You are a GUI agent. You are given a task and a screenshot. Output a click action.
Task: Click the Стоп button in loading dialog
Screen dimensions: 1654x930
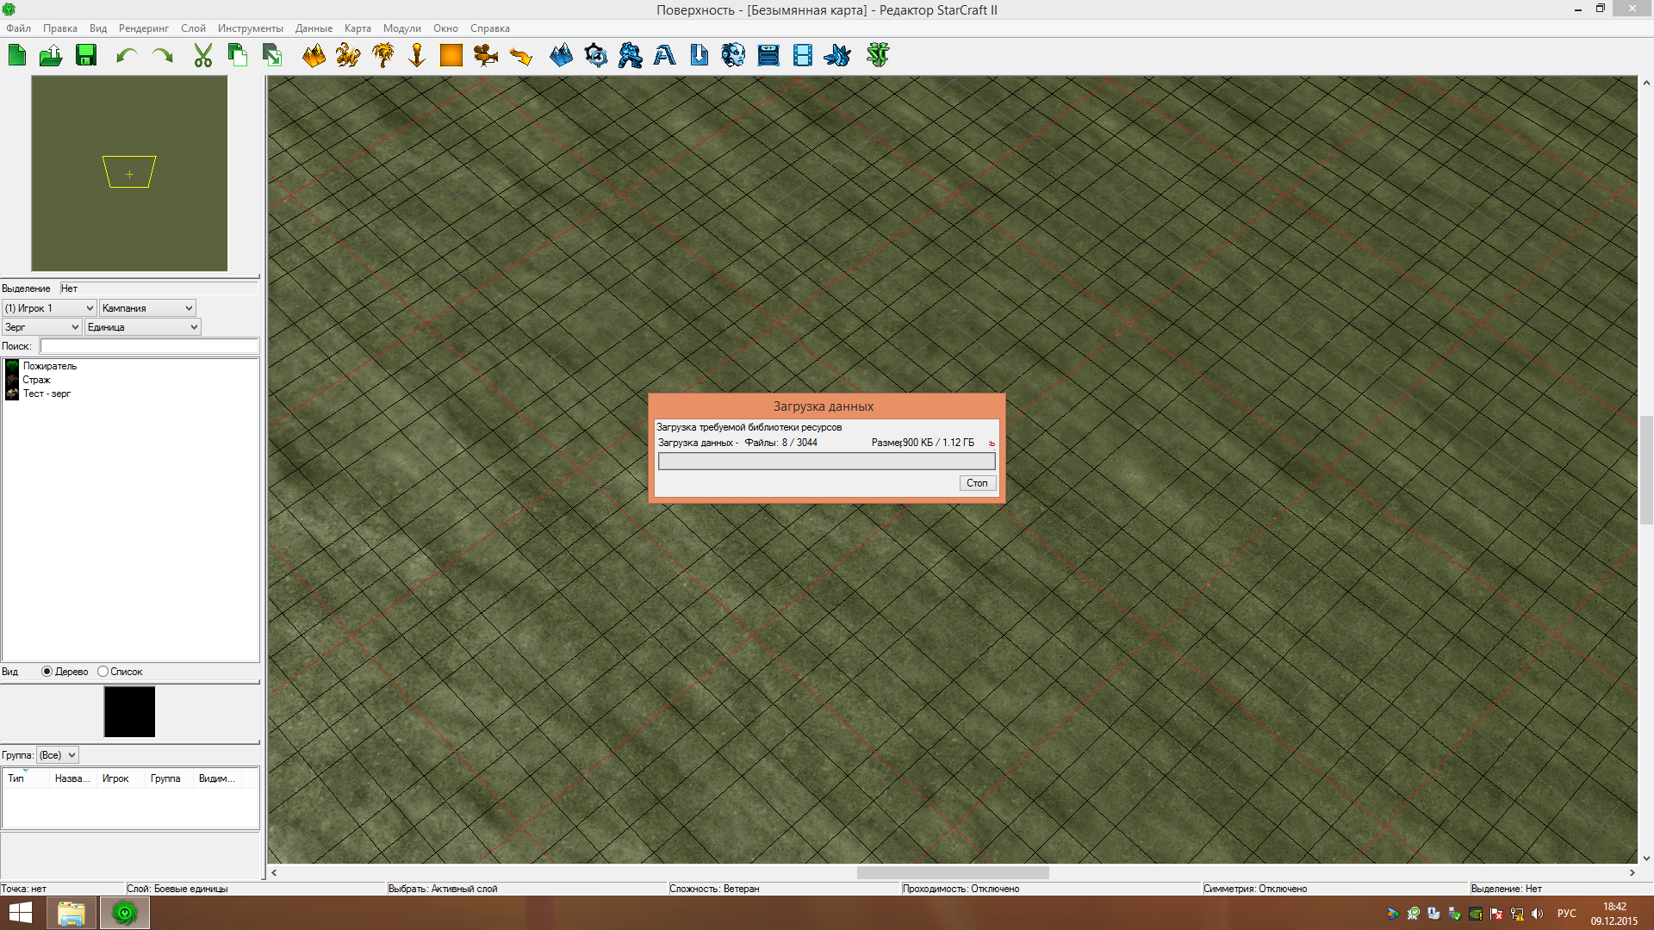point(978,483)
